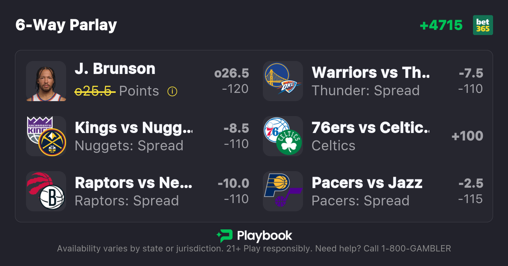
Task: Select the +4715 parlay odds
Action: pyautogui.click(x=441, y=26)
